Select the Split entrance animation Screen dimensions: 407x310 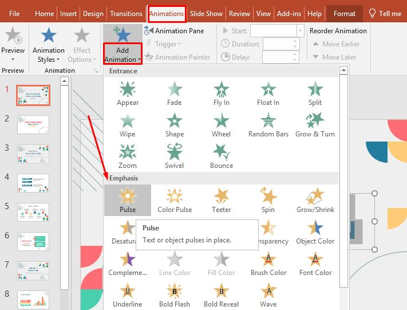click(315, 93)
